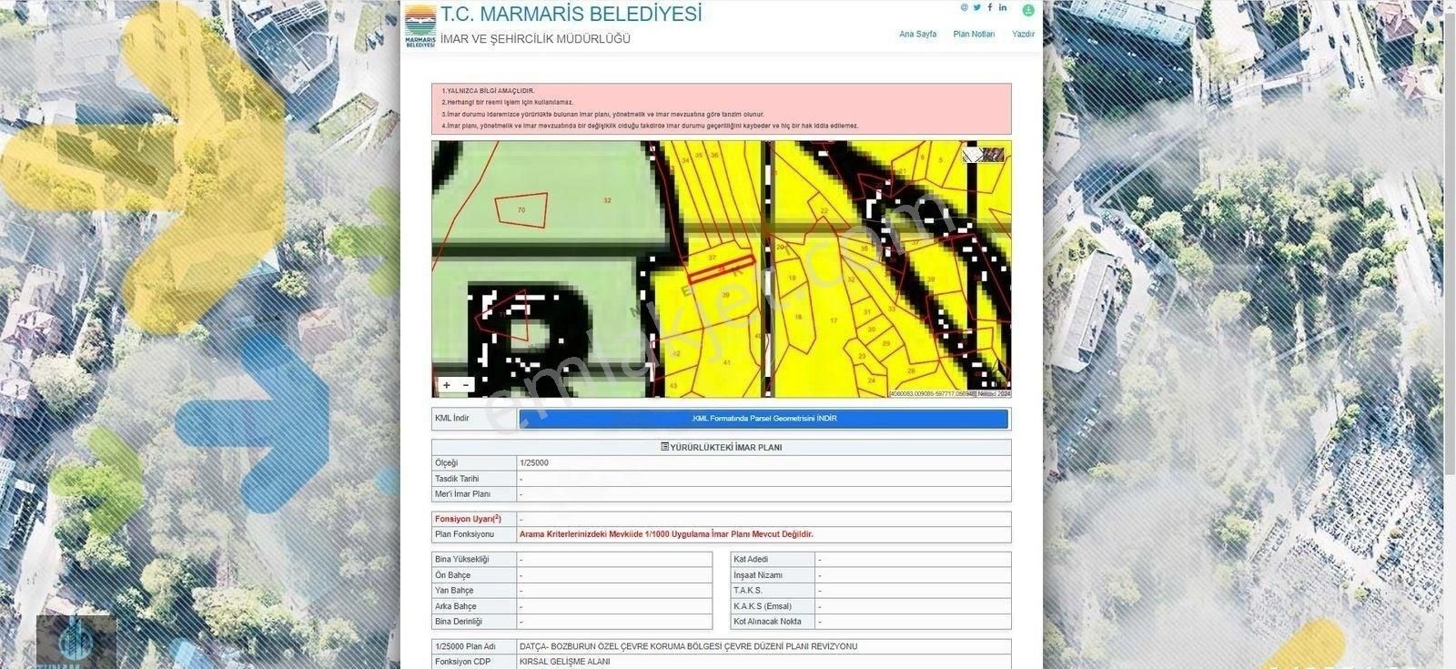Click the T.A.K.S. label
This screenshot has height=669, width=1456.
748,591
